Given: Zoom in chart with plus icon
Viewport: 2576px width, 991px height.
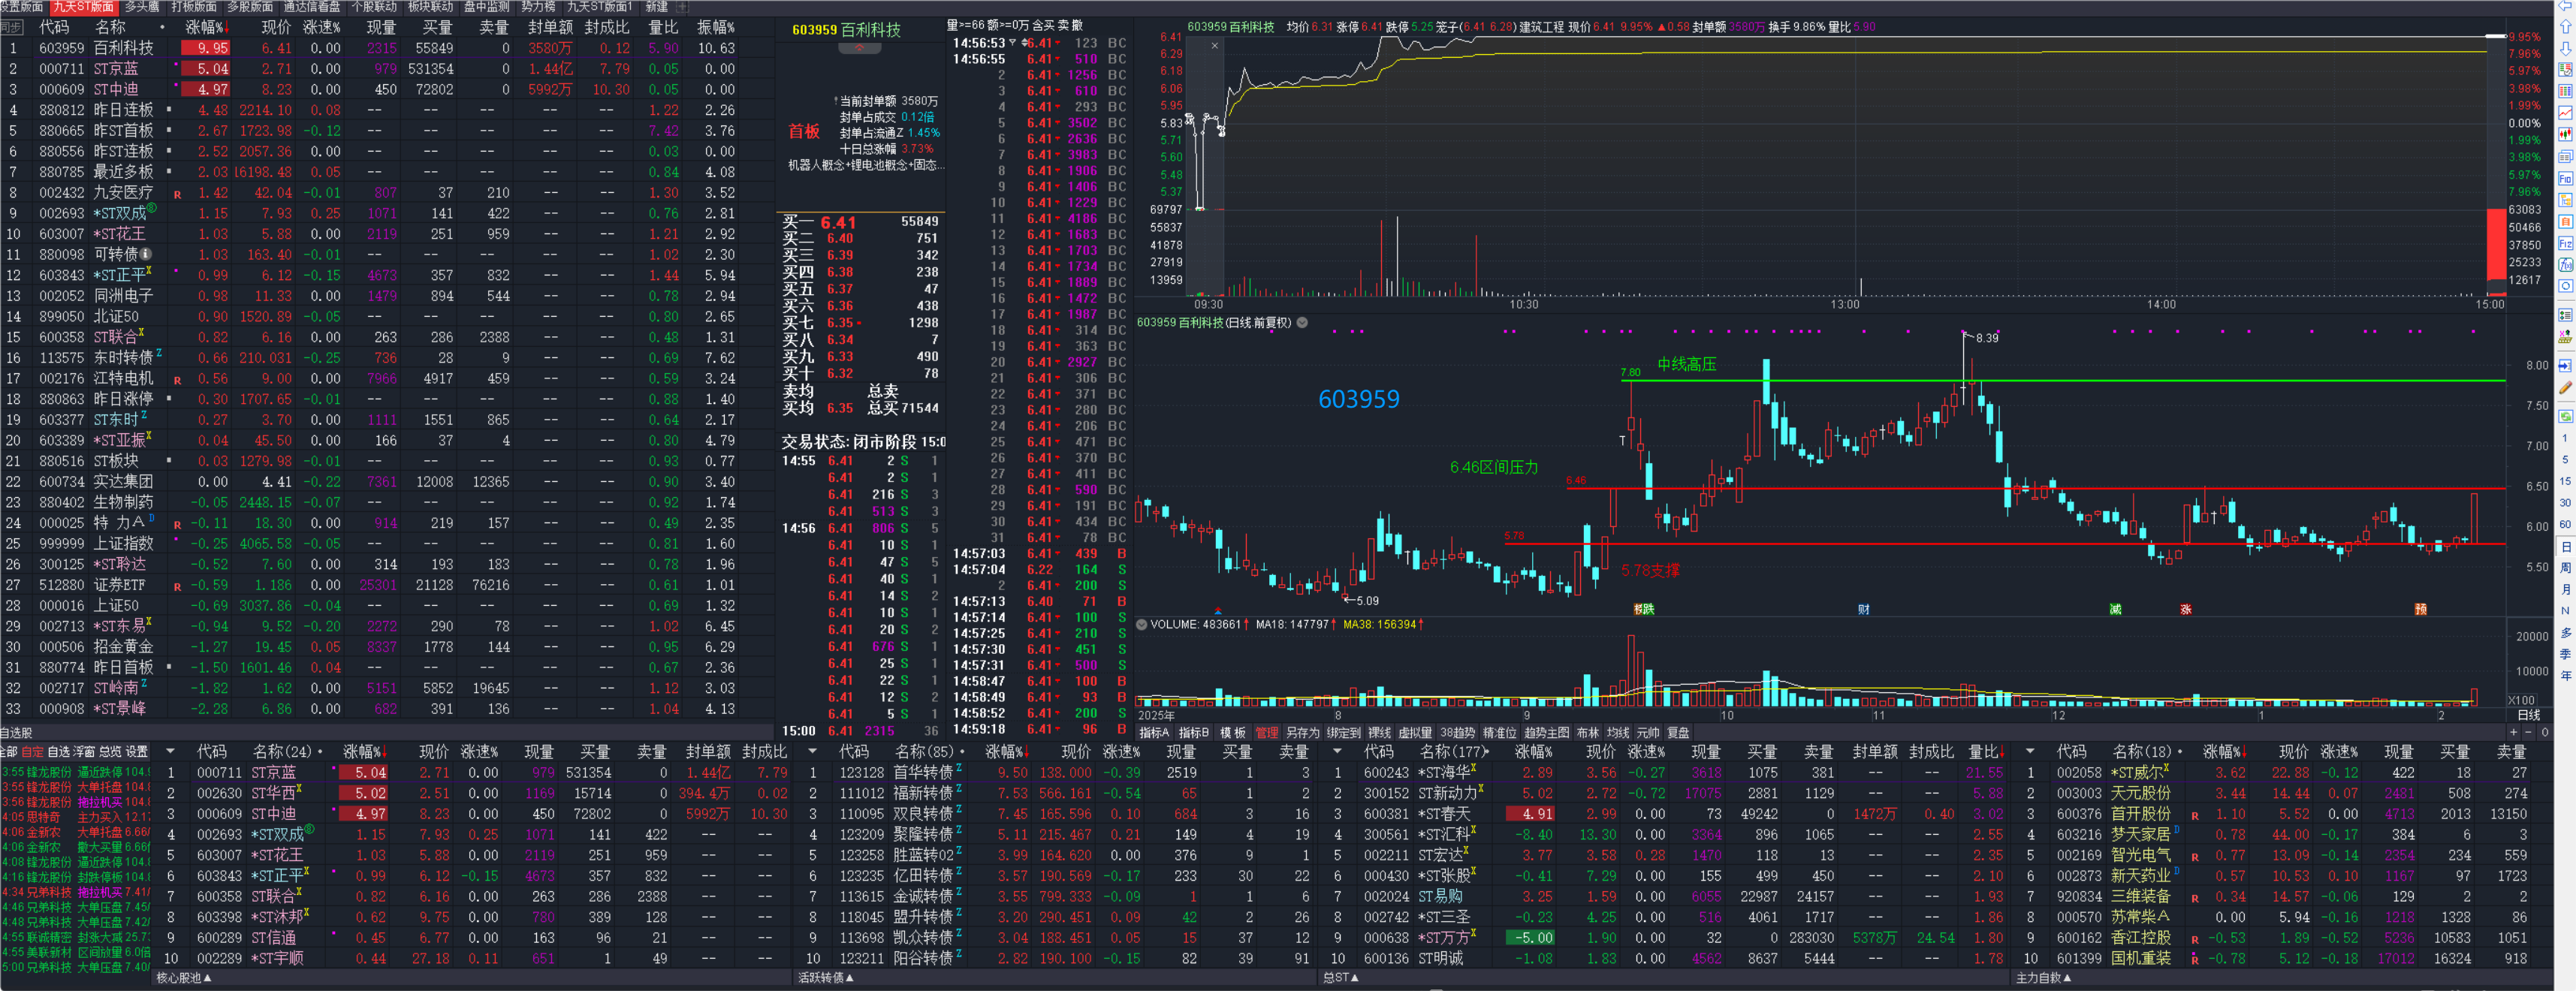Looking at the screenshot, I should (x=2513, y=732).
